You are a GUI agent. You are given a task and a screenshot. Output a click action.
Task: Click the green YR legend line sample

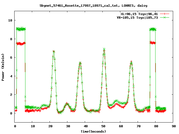pos(164,17)
